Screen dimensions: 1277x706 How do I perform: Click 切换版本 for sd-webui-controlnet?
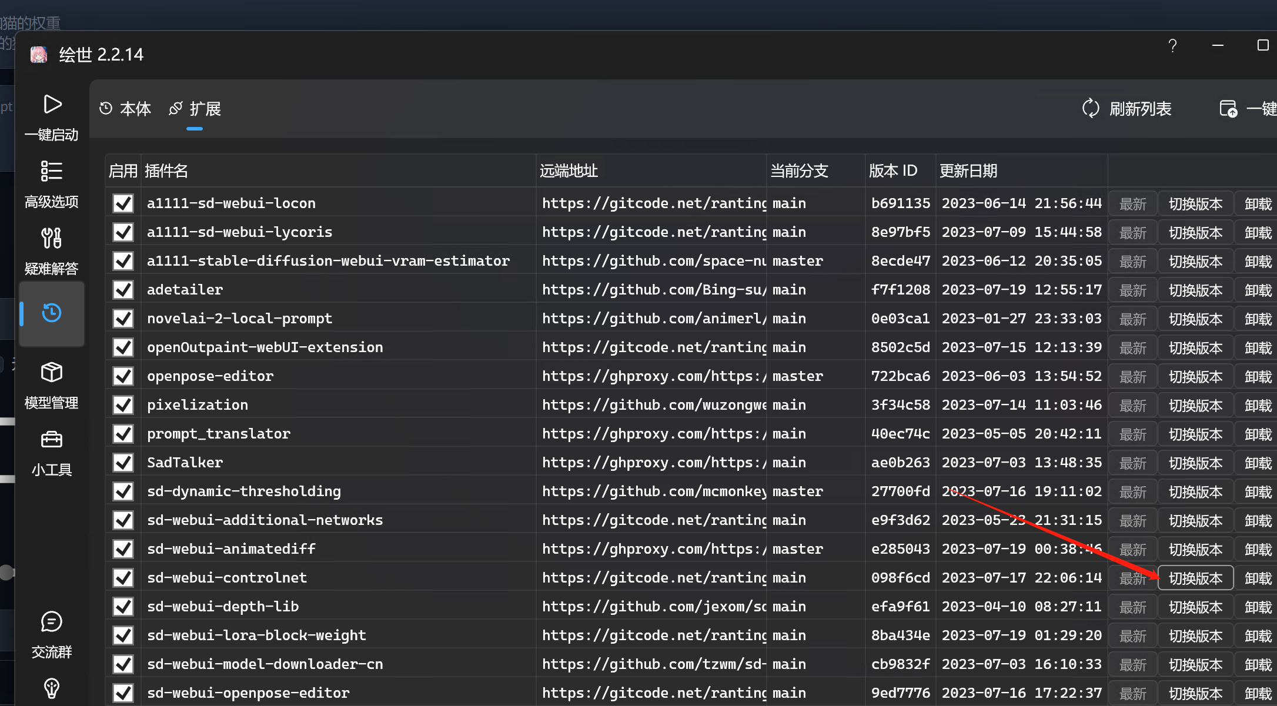[1195, 578]
